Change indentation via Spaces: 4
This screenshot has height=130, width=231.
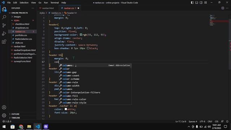pyautogui.click(x=193, y=121)
